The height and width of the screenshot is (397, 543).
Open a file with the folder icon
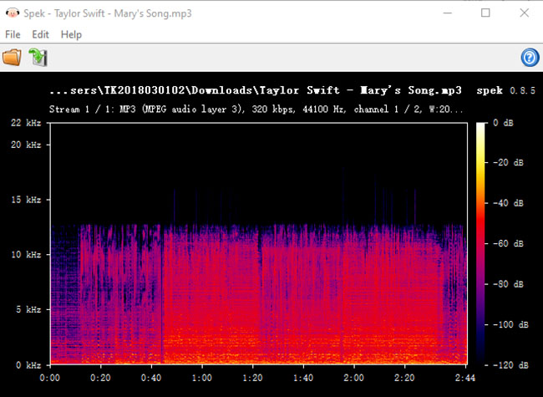point(13,58)
